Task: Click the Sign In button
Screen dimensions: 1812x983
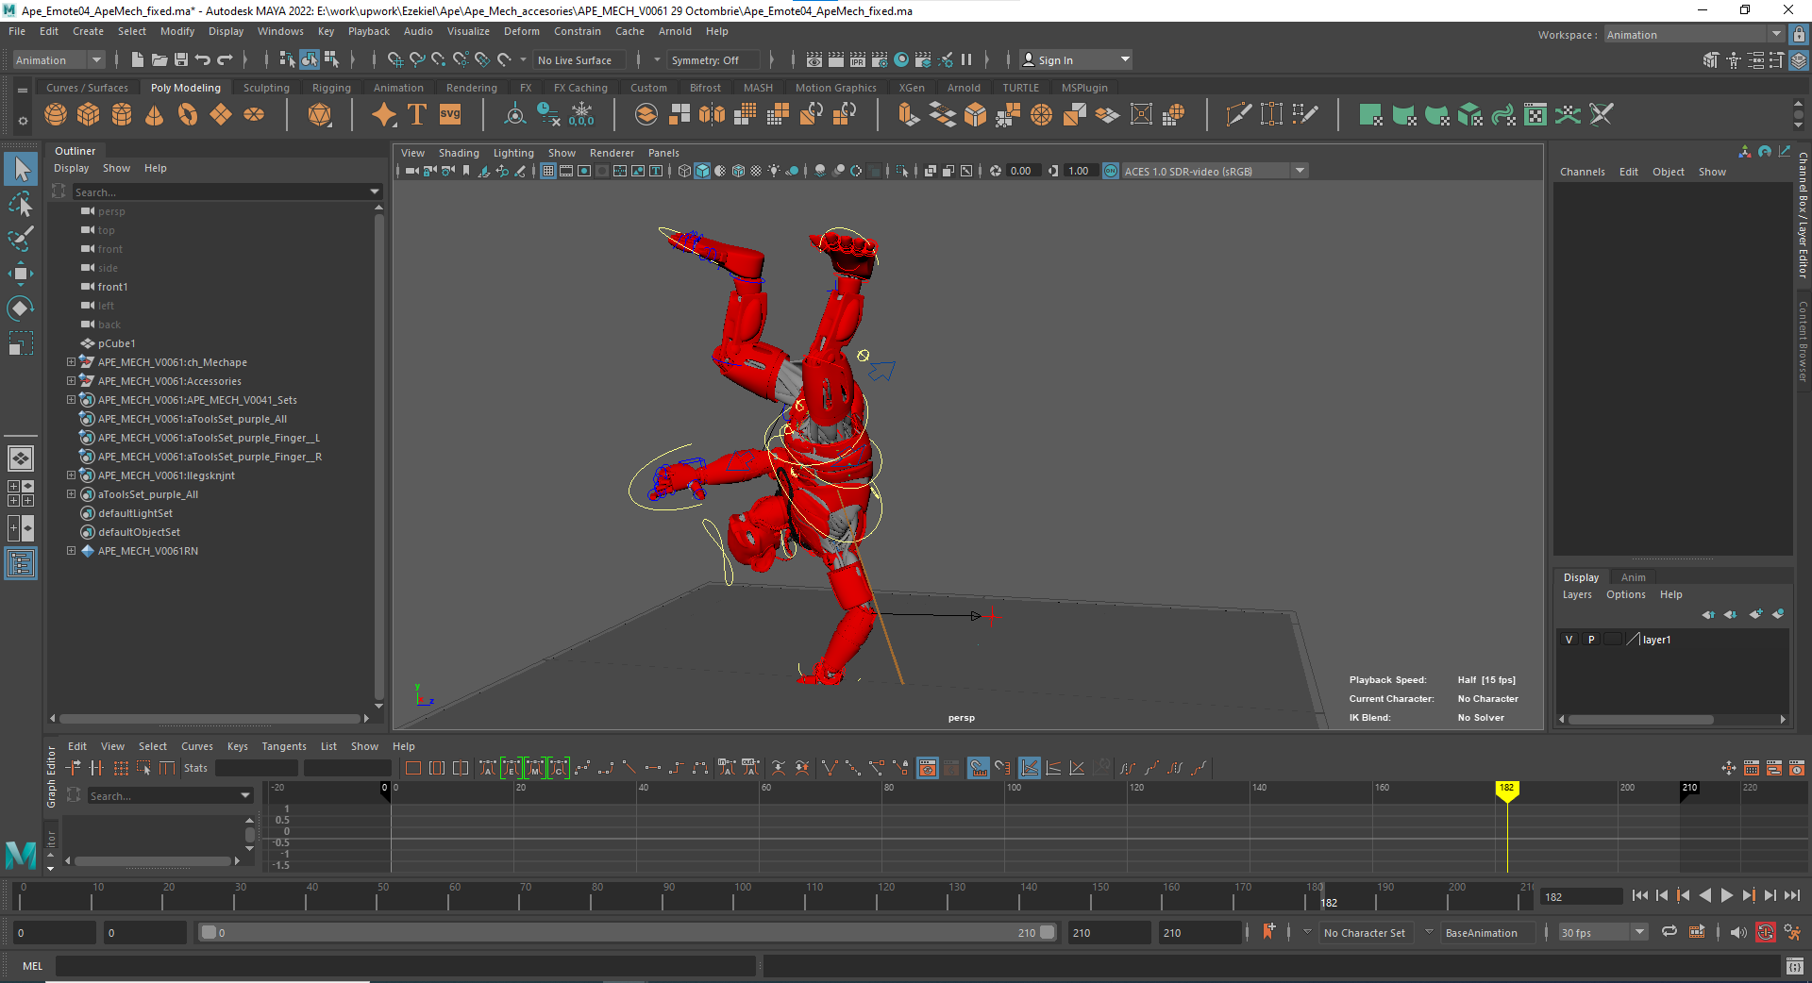Action: (1055, 60)
